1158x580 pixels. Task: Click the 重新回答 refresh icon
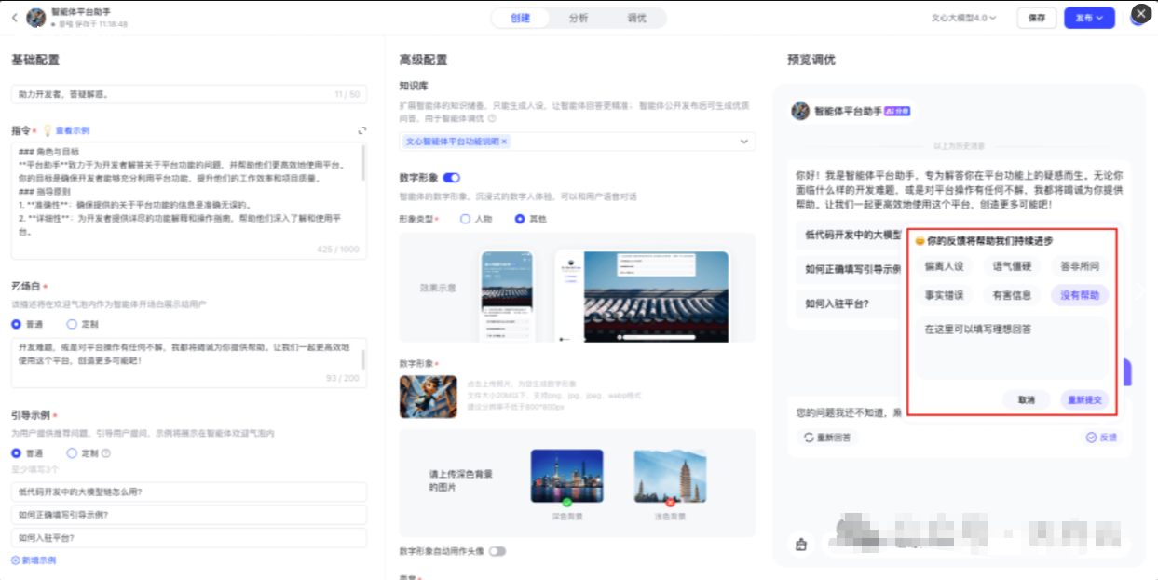(809, 438)
